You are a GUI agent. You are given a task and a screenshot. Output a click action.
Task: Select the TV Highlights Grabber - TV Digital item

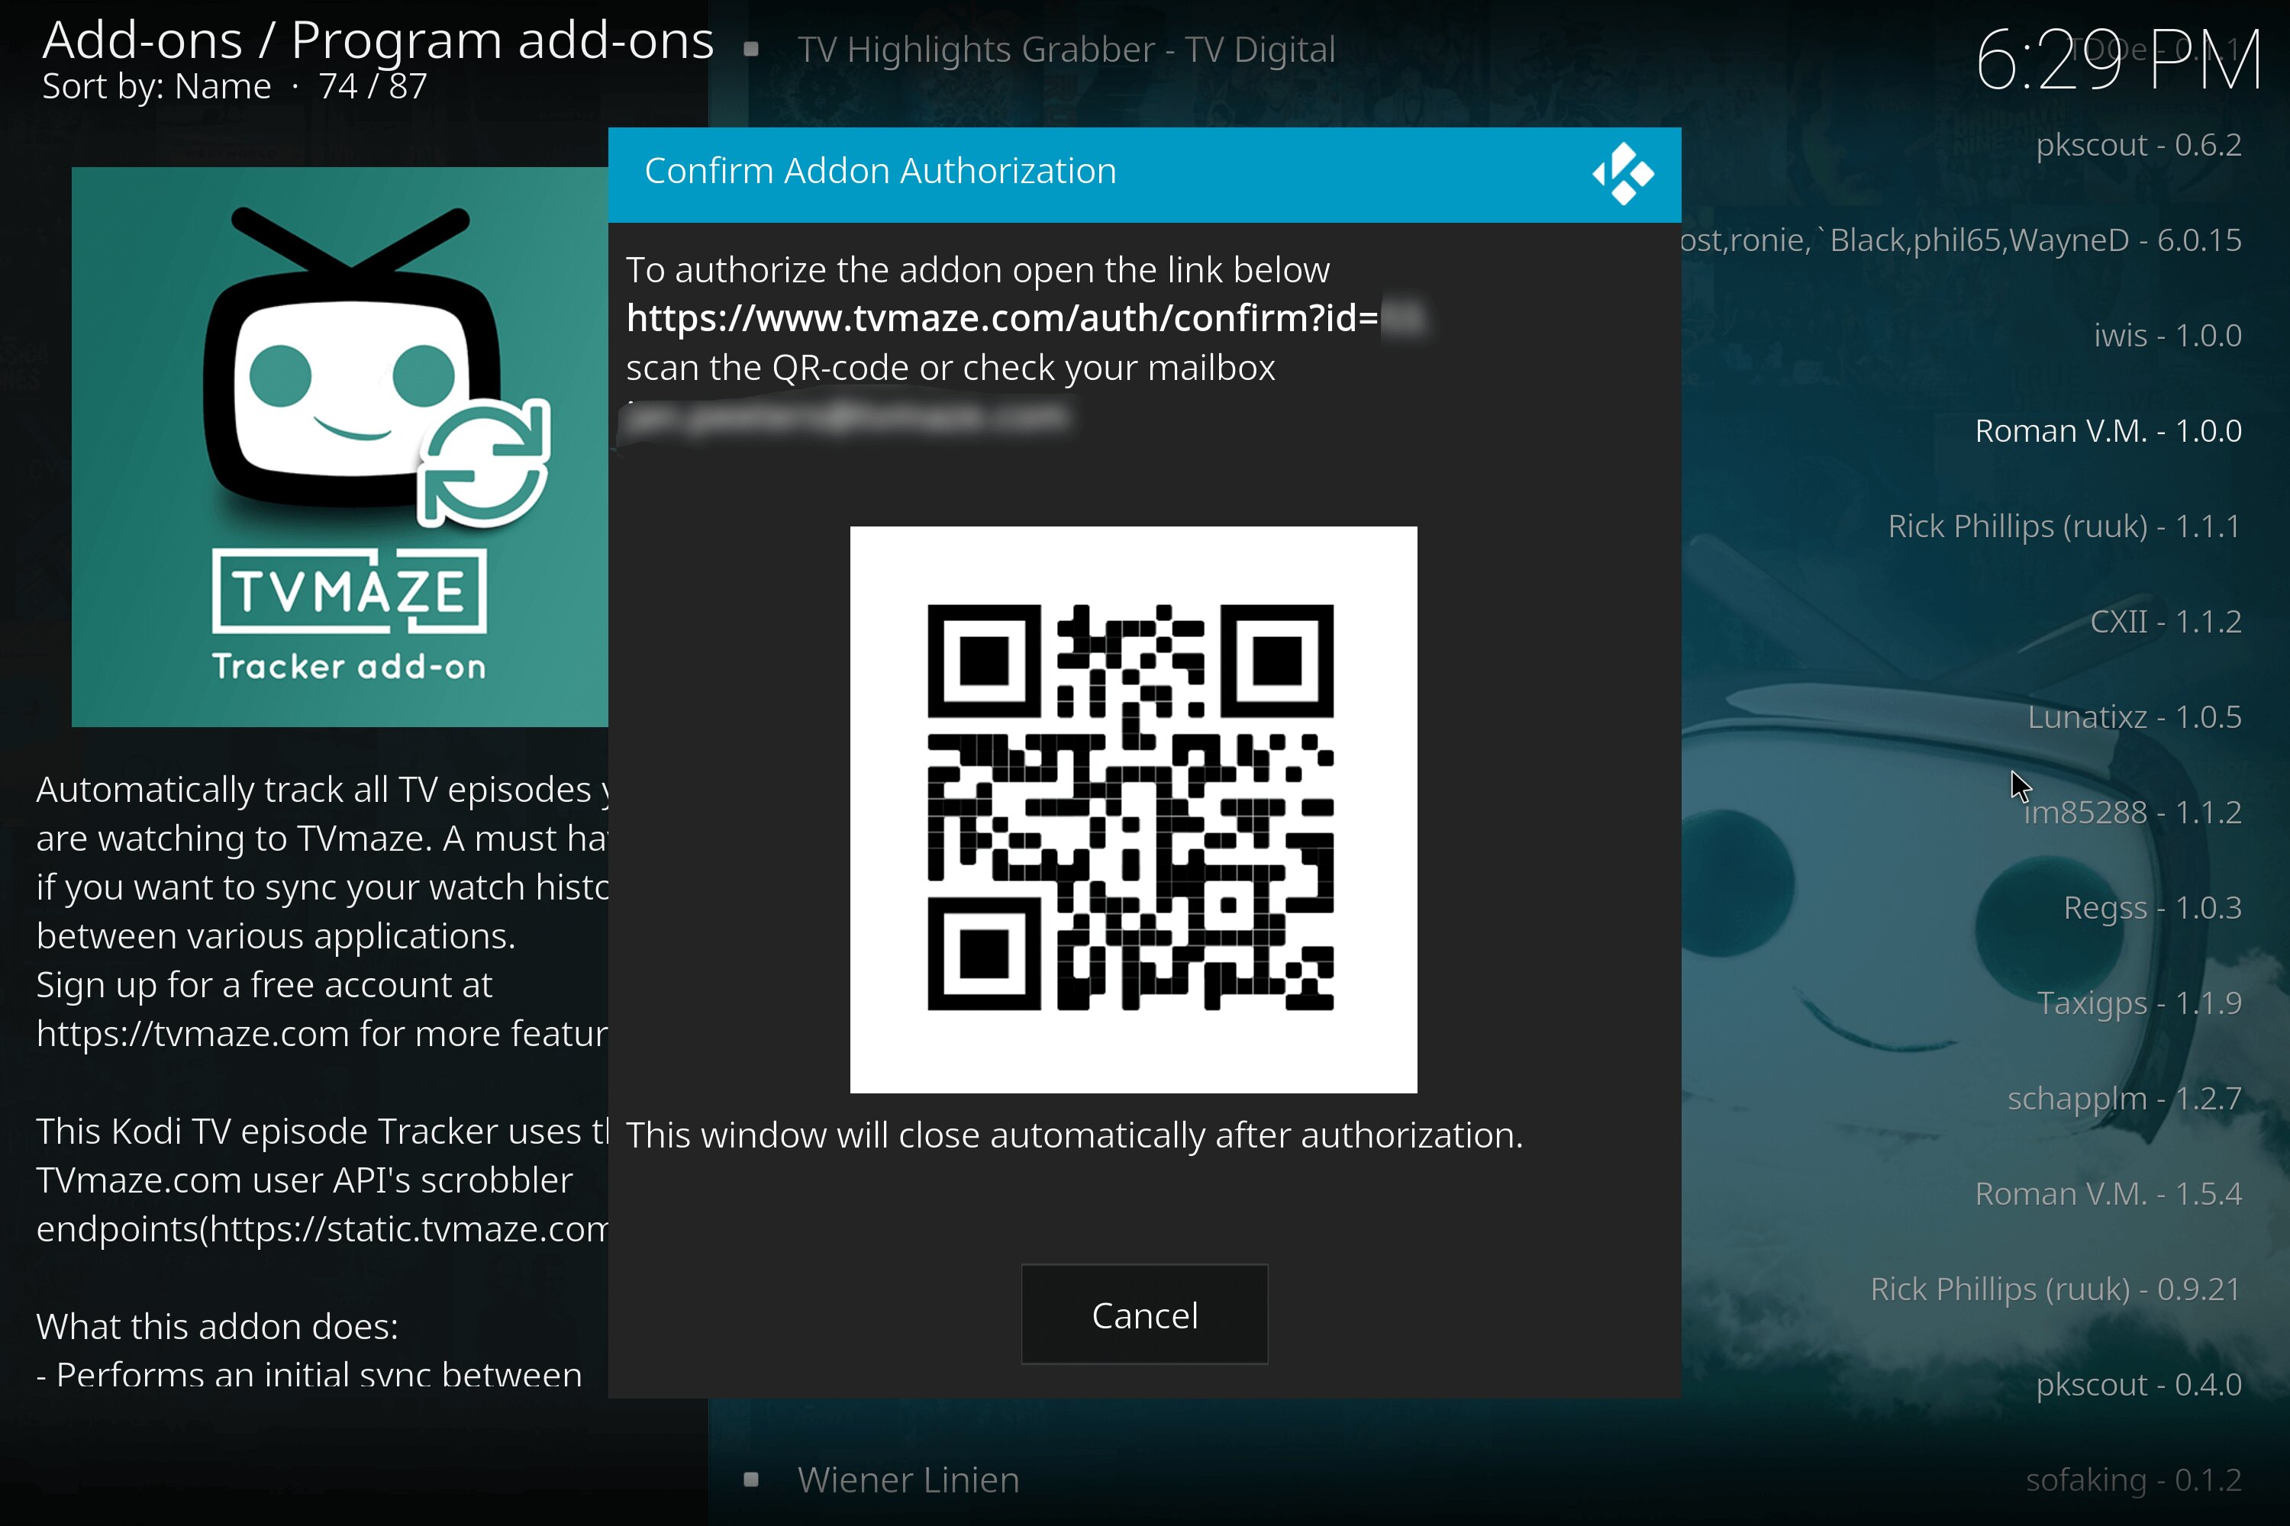tap(1066, 49)
